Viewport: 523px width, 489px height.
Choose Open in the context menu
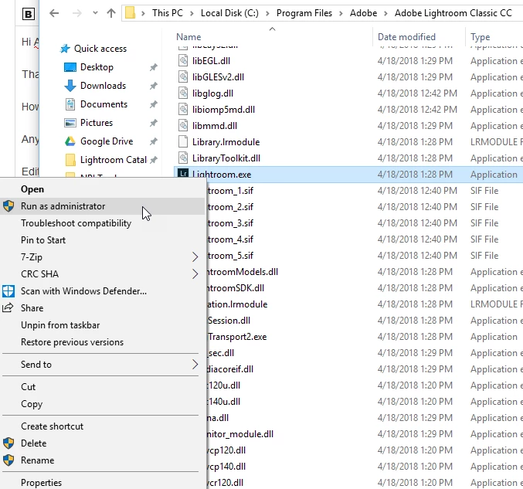tap(32, 189)
